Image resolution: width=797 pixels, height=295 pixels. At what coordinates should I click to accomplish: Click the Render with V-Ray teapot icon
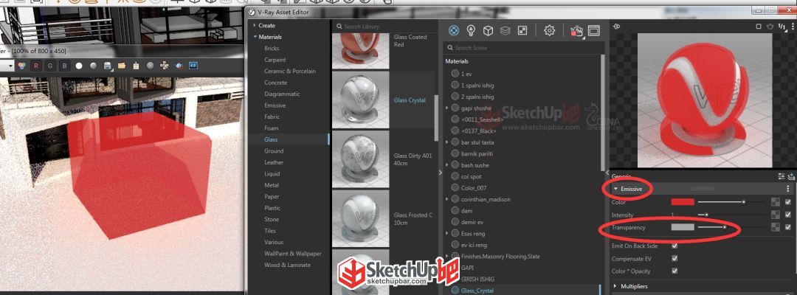576,31
